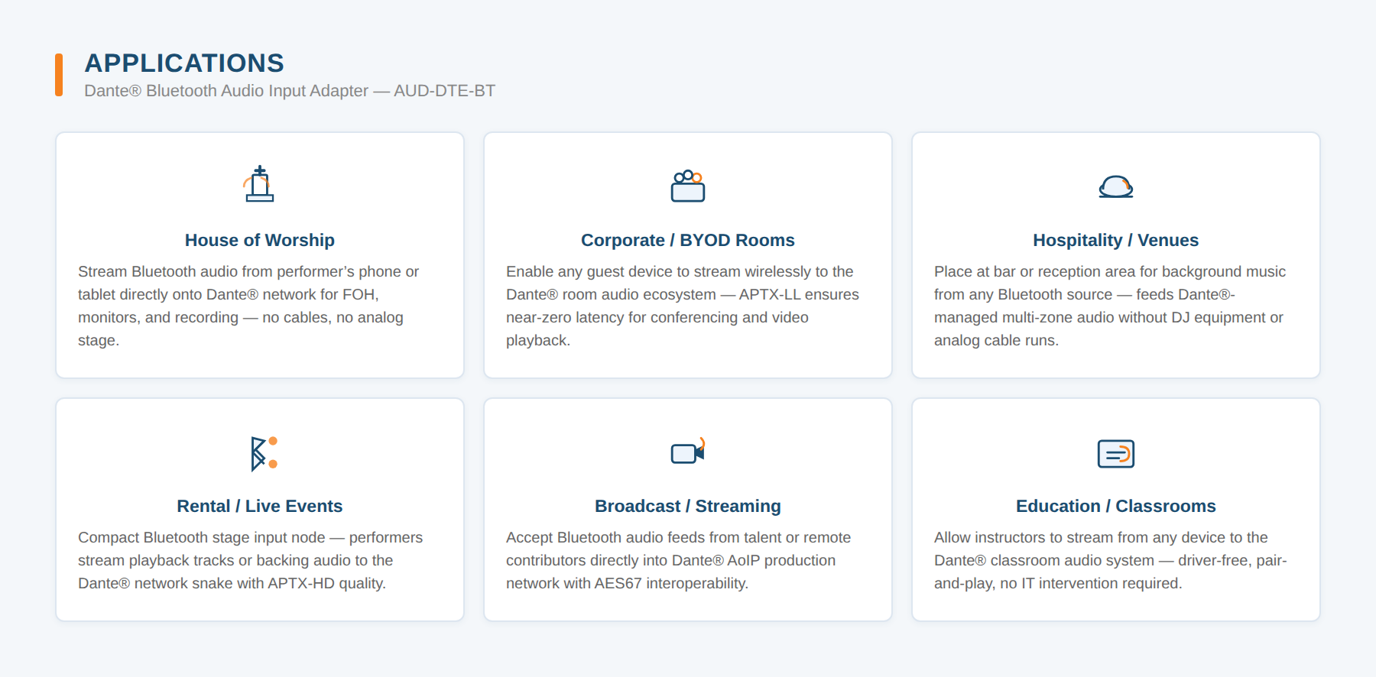Click the APPLICATIONS page title
The width and height of the screenshot is (1376, 677).
point(184,63)
